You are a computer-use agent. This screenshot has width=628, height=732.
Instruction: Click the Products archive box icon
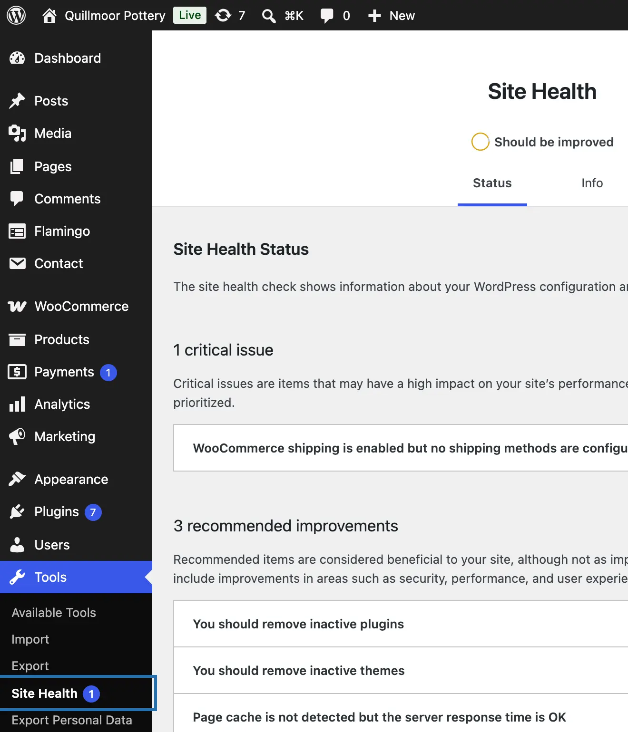coord(17,339)
